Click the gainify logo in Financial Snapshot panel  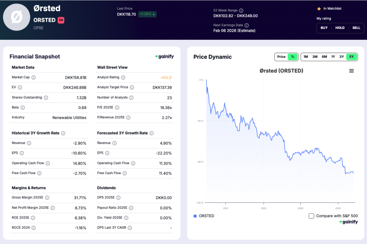tap(165, 57)
